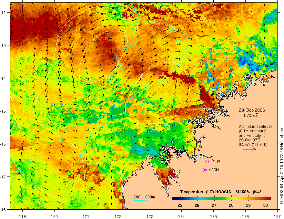Click the '0.5m/s (1kt 24h)' label

click(253, 145)
